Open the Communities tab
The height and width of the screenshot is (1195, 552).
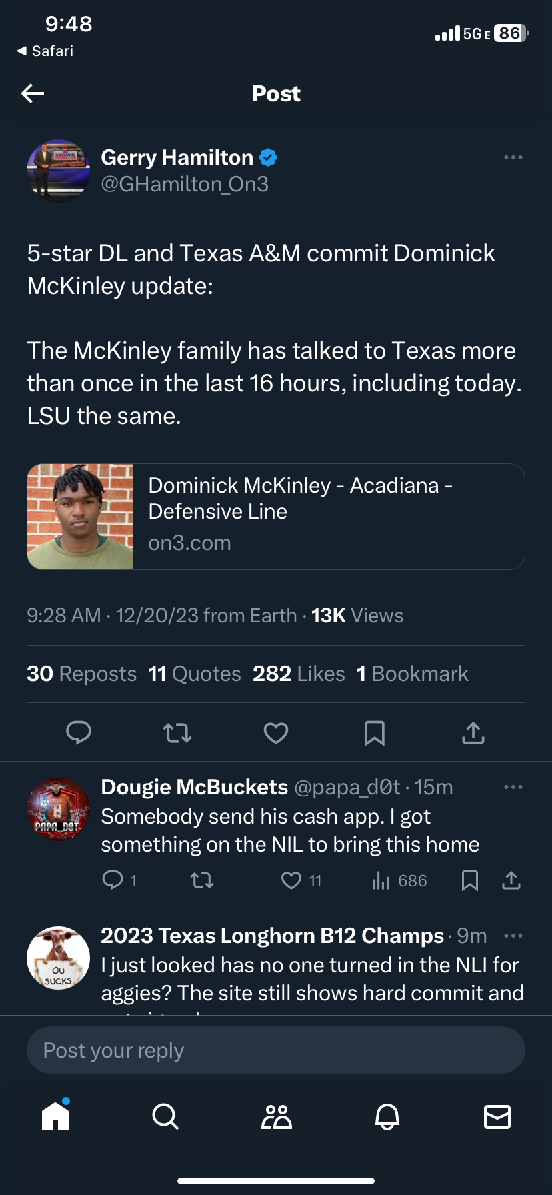coord(276,1116)
